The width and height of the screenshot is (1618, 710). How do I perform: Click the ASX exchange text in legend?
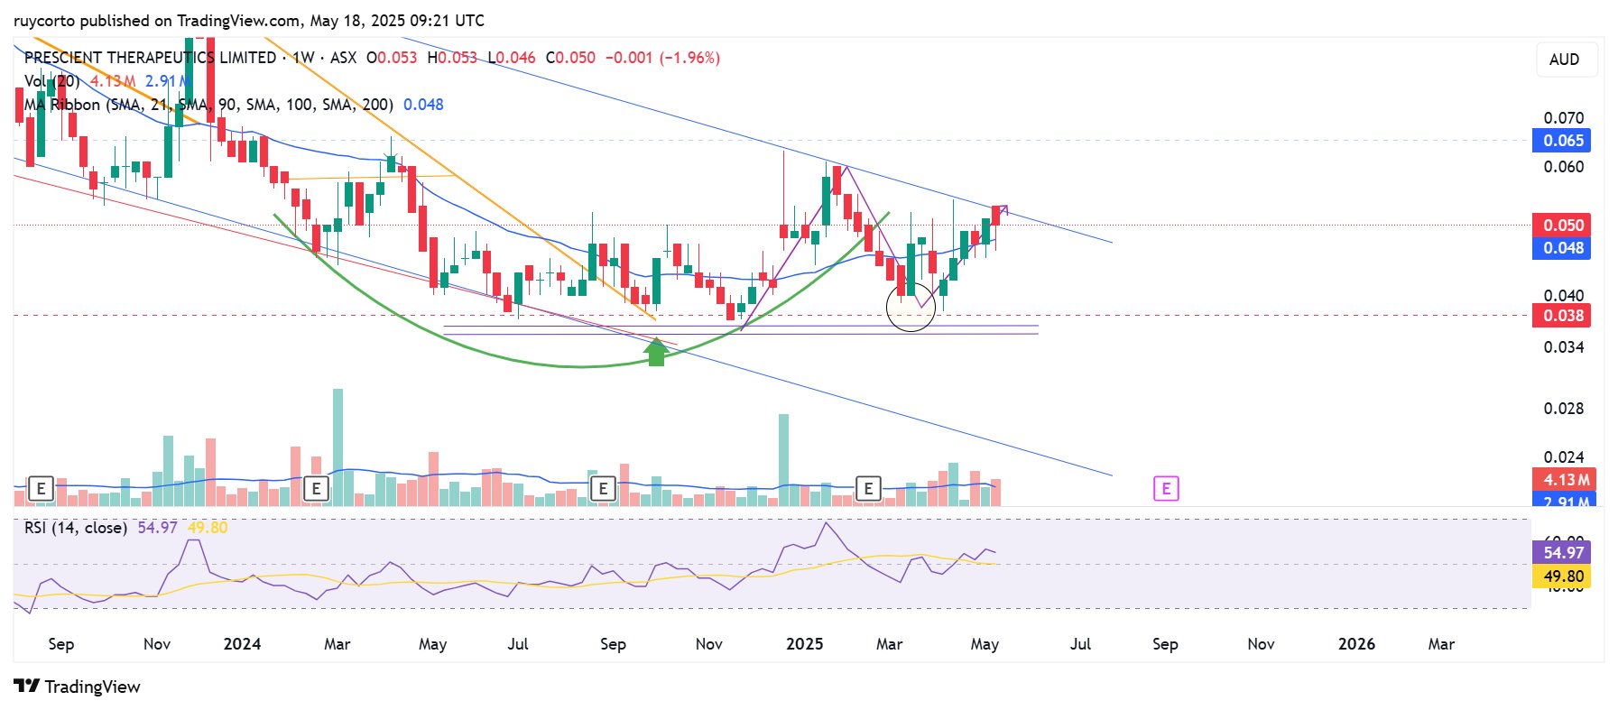[343, 58]
